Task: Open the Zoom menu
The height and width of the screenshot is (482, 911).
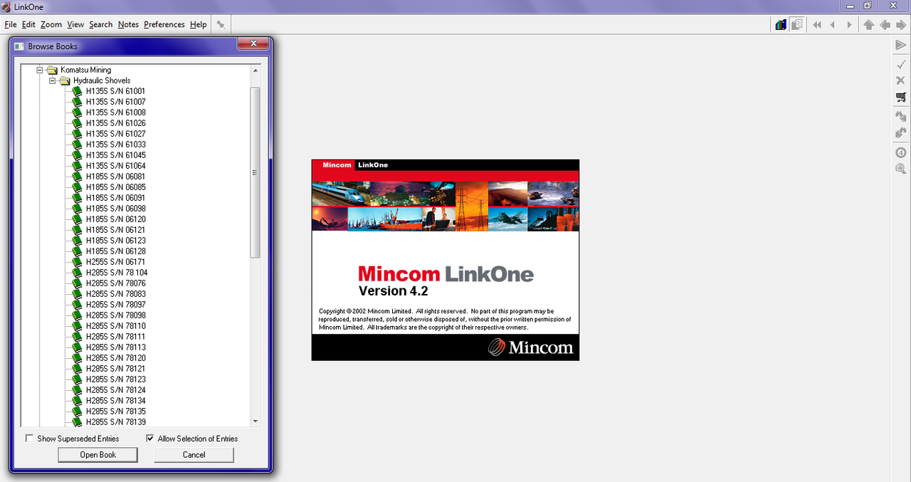Action: point(51,24)
